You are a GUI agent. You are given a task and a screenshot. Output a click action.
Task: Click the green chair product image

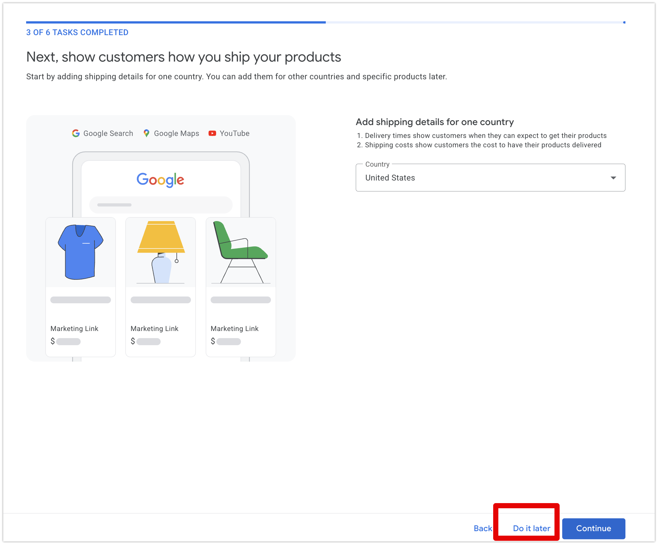(241, 252)
